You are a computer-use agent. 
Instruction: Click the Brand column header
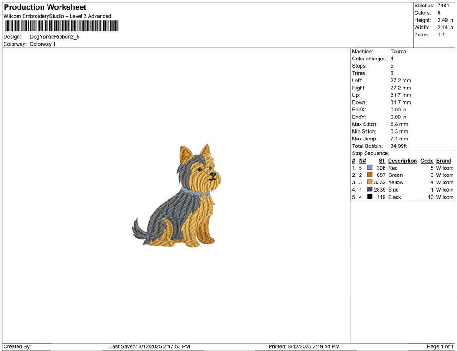444,161
